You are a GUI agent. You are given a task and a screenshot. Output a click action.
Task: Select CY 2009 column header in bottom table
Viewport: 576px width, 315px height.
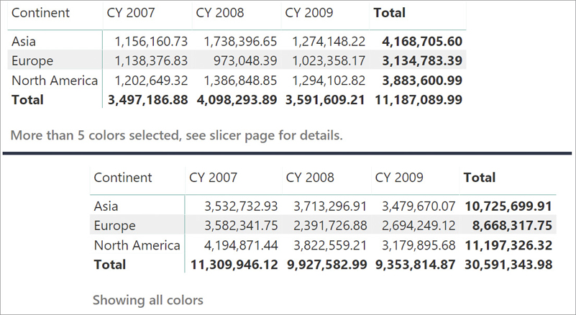[x=399, y=178]
